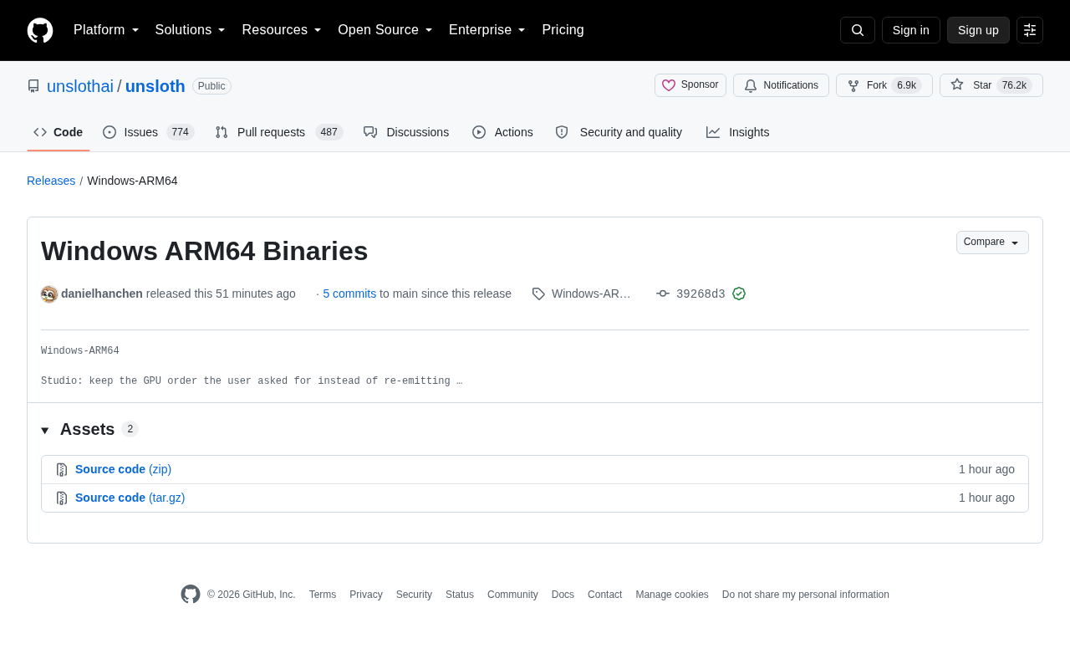
Task: Open the Contact footer link
Action: 604,595
